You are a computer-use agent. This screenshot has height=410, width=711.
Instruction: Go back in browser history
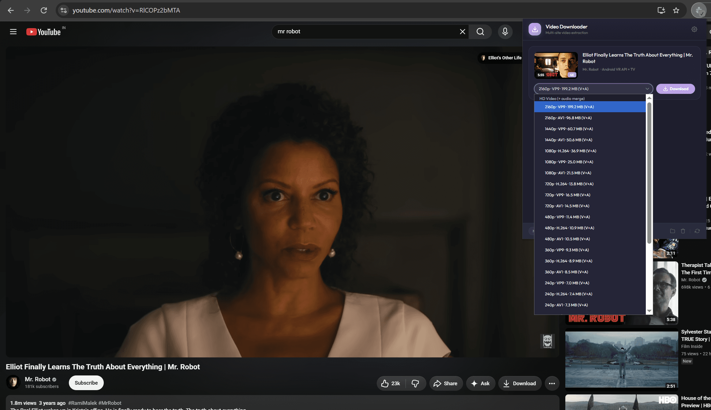[x=11, y=10]
